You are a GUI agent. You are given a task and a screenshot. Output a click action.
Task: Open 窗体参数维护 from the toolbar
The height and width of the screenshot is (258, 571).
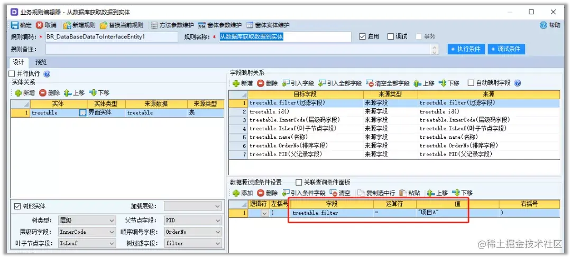220,25
